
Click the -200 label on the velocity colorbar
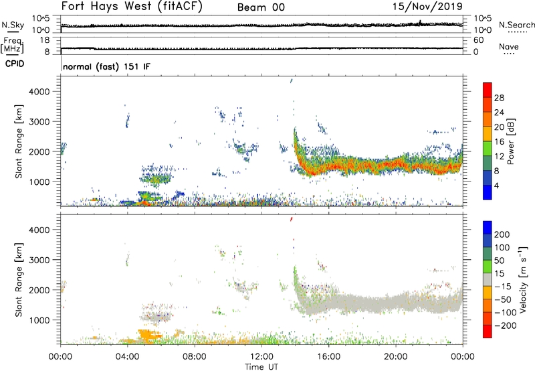[506, 325]
